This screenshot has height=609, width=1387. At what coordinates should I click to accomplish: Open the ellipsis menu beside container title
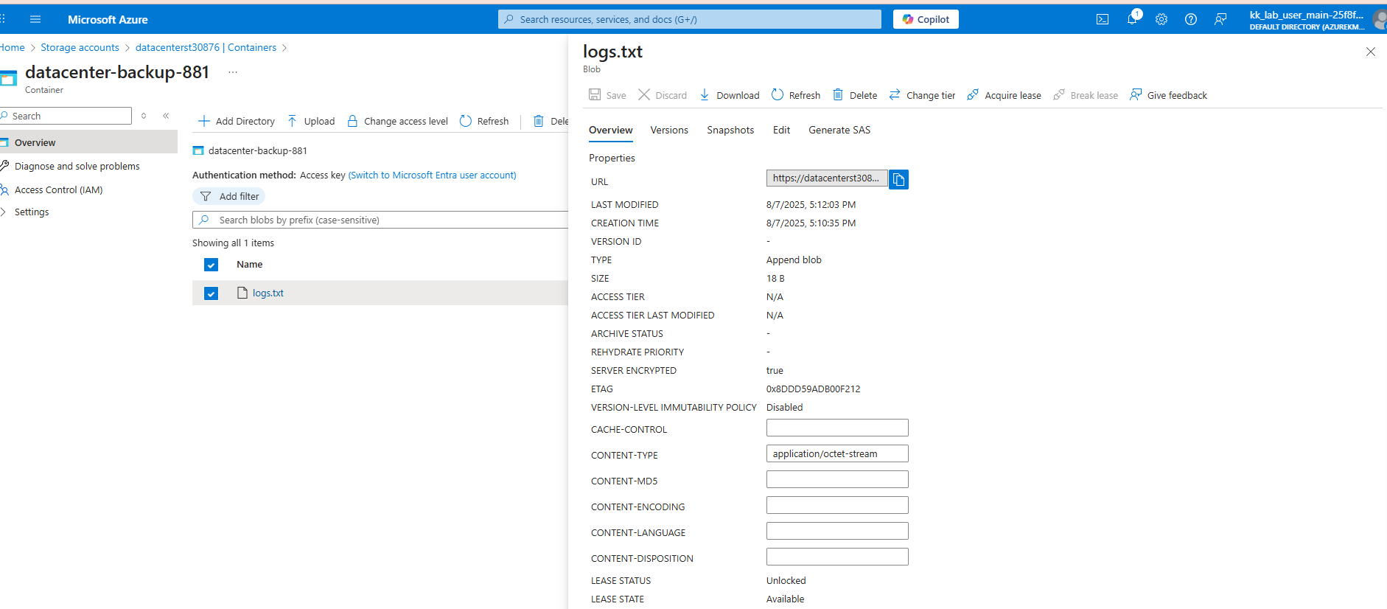tap(233, 72)
